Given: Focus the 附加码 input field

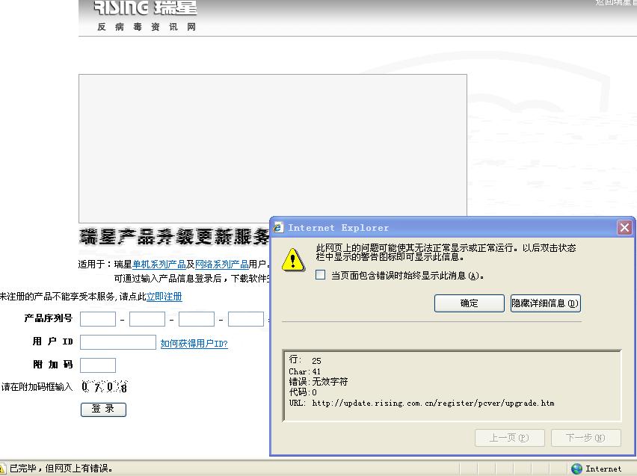Looking at the screenshot, I should [x=98, y=365].
